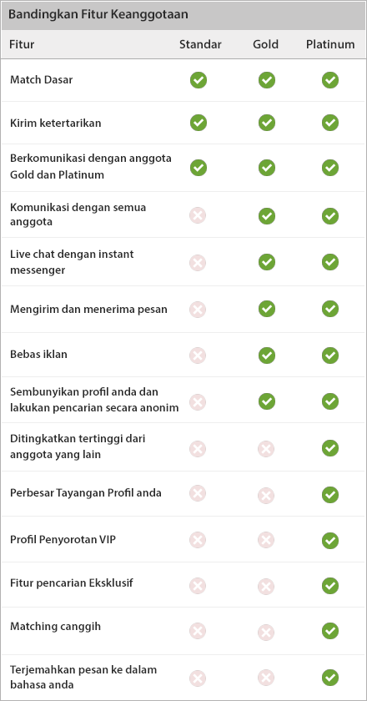Image resolution: width=367 pixels, height=701 pixels.
Task: Select the Gold column header
Action: [x=265, y=44]
